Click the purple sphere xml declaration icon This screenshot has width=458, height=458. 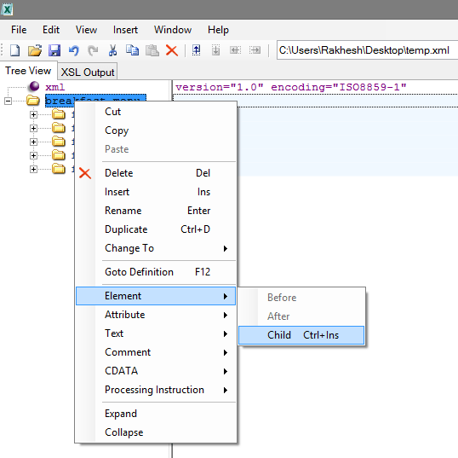coord(34,86)
